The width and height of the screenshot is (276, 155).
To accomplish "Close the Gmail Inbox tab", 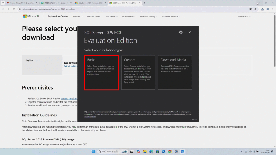I will tap(37, 3).
